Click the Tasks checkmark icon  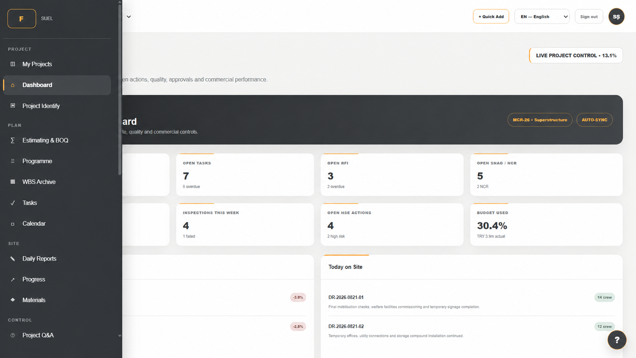[13, 203]
